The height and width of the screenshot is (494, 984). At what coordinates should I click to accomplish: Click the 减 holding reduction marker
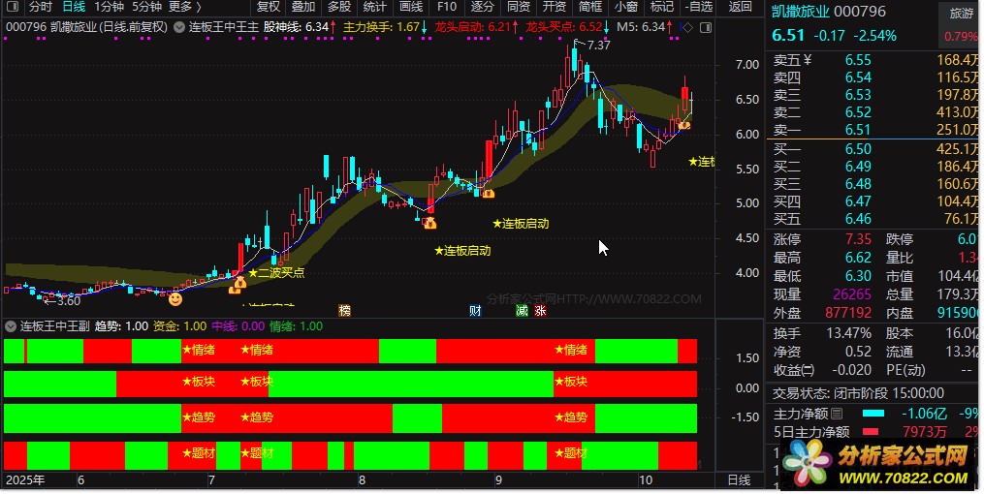coord(522,310)
